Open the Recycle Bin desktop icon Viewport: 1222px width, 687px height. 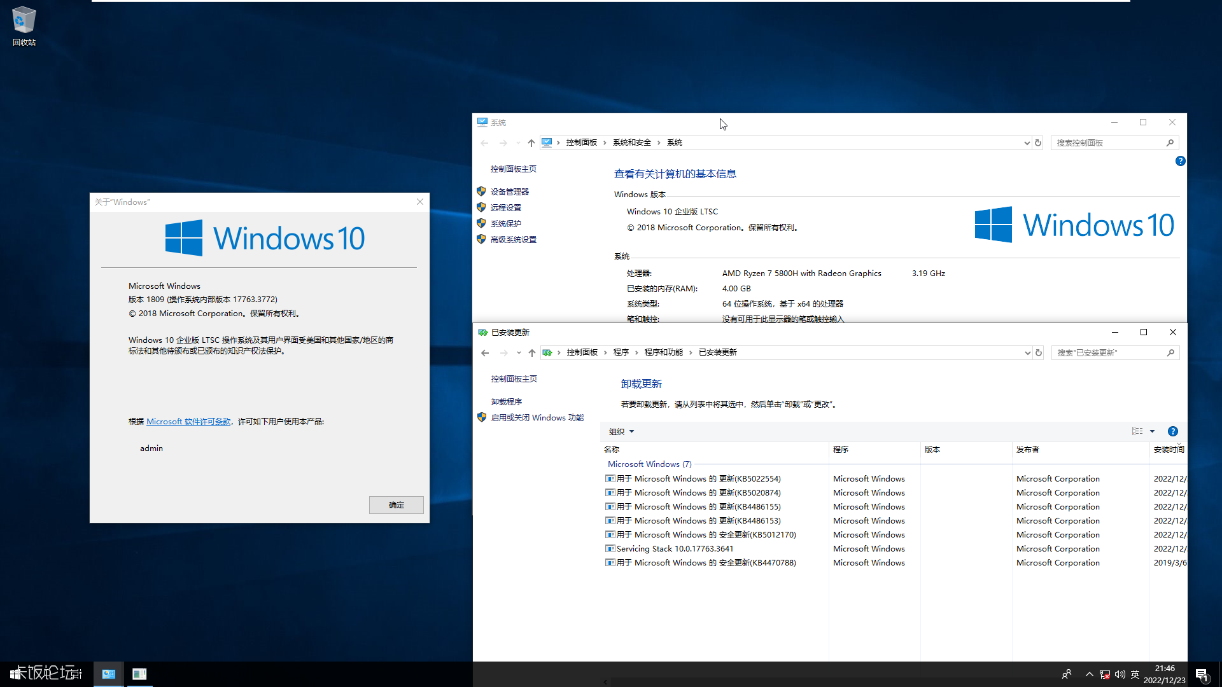coord(24,25)
